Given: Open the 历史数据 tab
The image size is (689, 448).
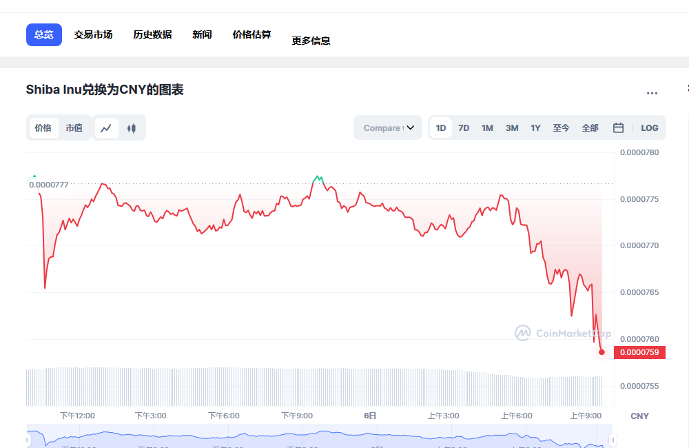Looking at the screenshot, I should 152,34.
